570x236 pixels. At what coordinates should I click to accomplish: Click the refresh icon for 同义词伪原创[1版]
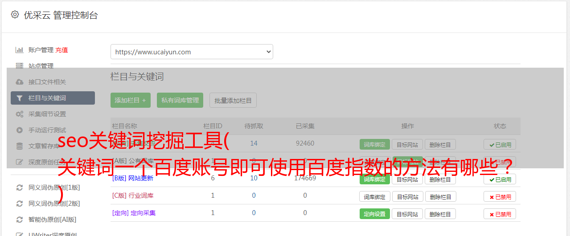[x=19, y=187]
